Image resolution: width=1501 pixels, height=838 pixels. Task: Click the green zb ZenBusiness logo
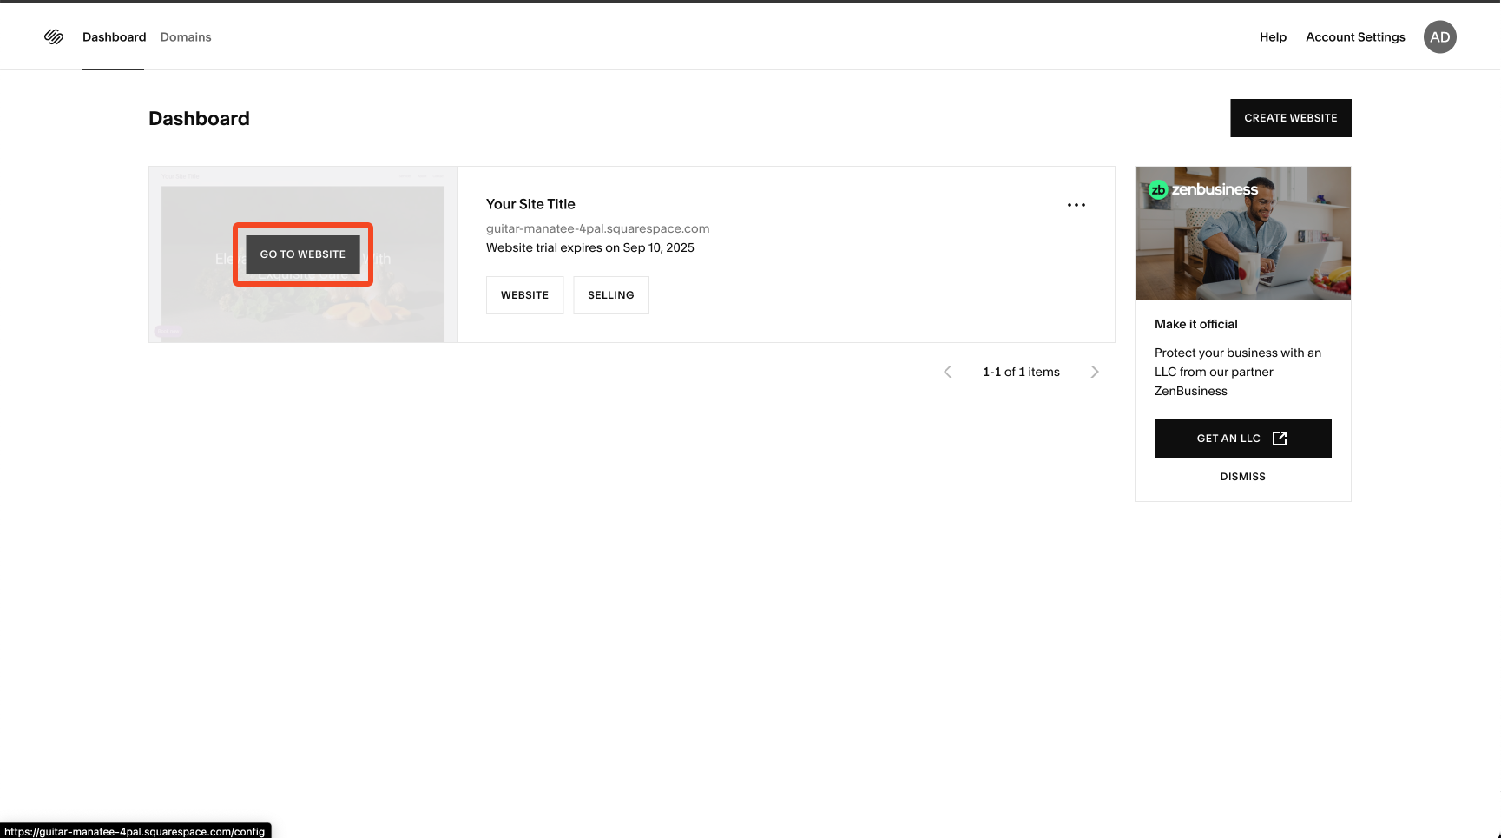point(1158,190)
